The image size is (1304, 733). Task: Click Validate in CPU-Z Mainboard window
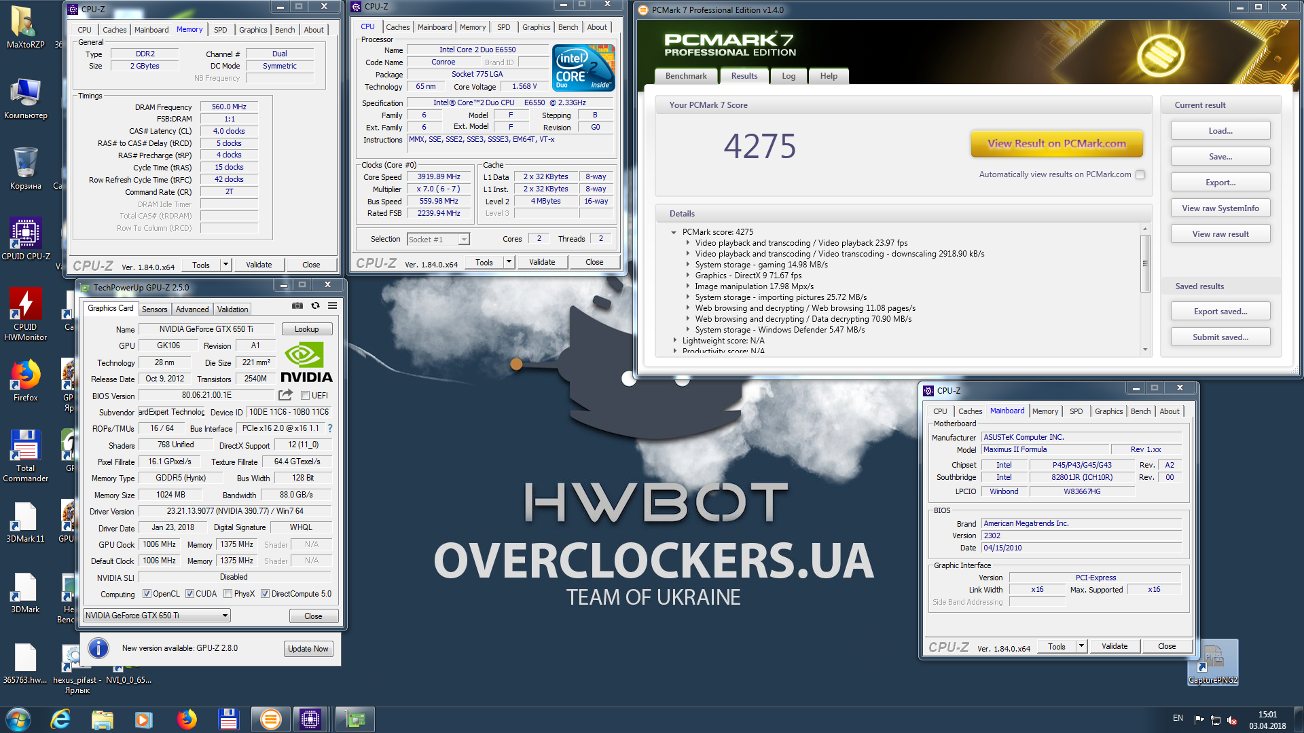[x=1115, y=646]
